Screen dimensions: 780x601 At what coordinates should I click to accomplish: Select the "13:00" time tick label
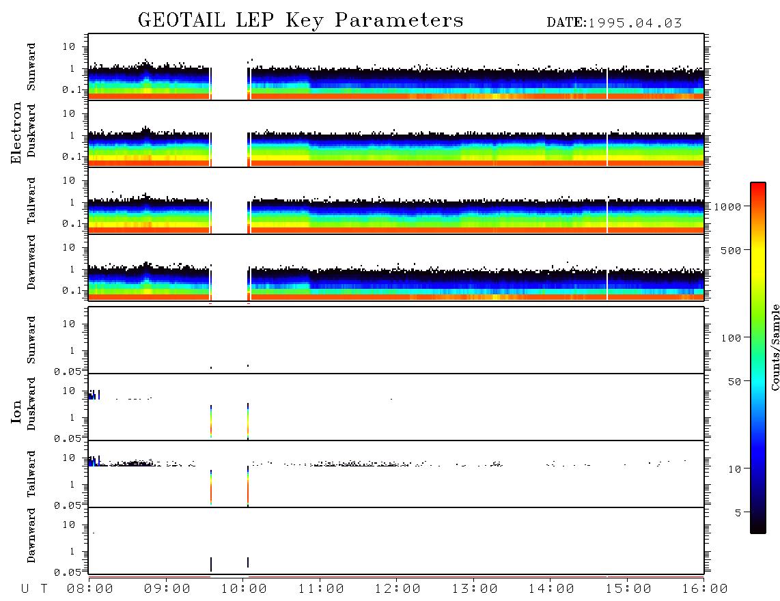click(x=475, y=589)
